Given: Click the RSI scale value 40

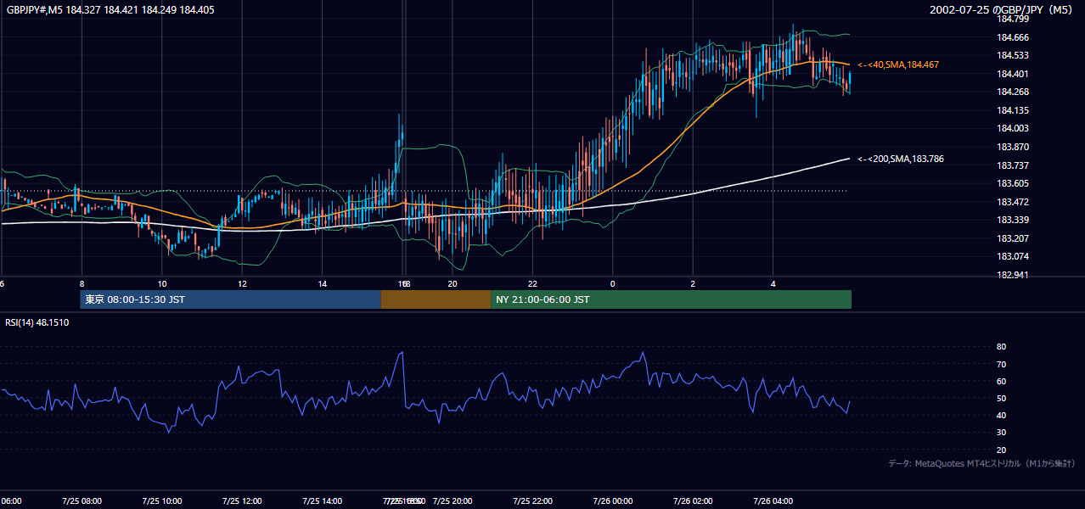Looking at the screenshot, I should 1001,415.
